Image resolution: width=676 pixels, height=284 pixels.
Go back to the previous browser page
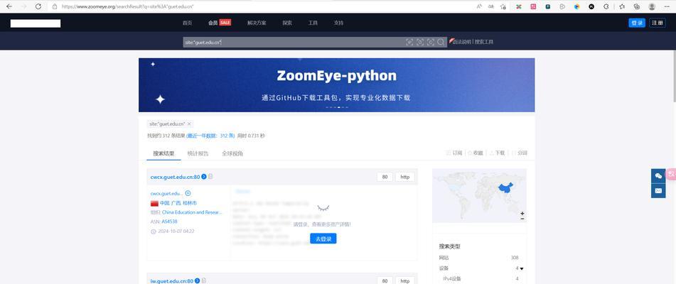[9, 6]
